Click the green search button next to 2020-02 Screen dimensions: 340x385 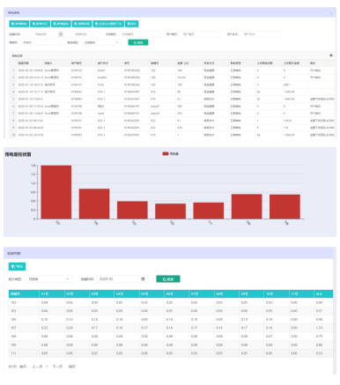pos(168,279)
